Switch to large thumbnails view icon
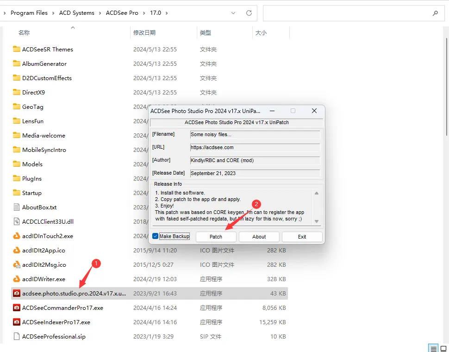 443,349
